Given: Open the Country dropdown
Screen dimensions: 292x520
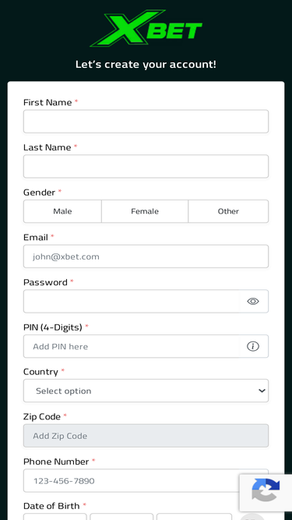Looking at the screenshot, I should (146, 391).
